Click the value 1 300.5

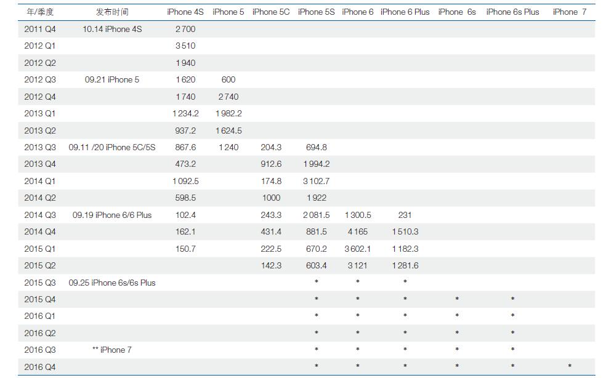pyautogui.click(x=358, y=215)
